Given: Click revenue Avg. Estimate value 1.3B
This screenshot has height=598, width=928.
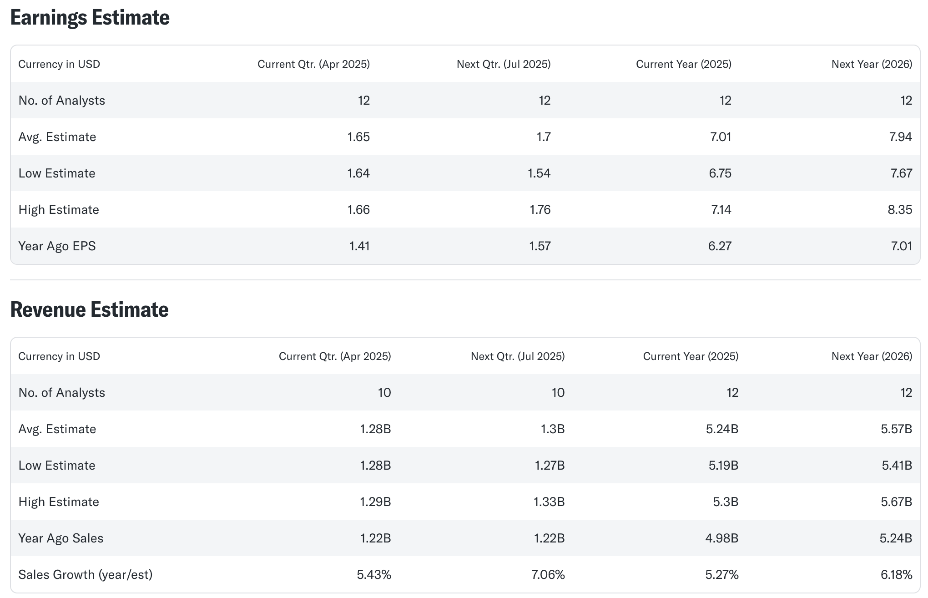Looking at the screenshot, I should point(552,429).
